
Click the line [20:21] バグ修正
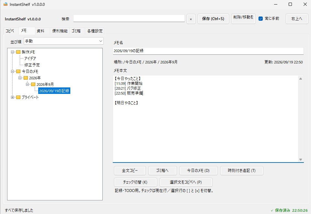pos(128,88)
